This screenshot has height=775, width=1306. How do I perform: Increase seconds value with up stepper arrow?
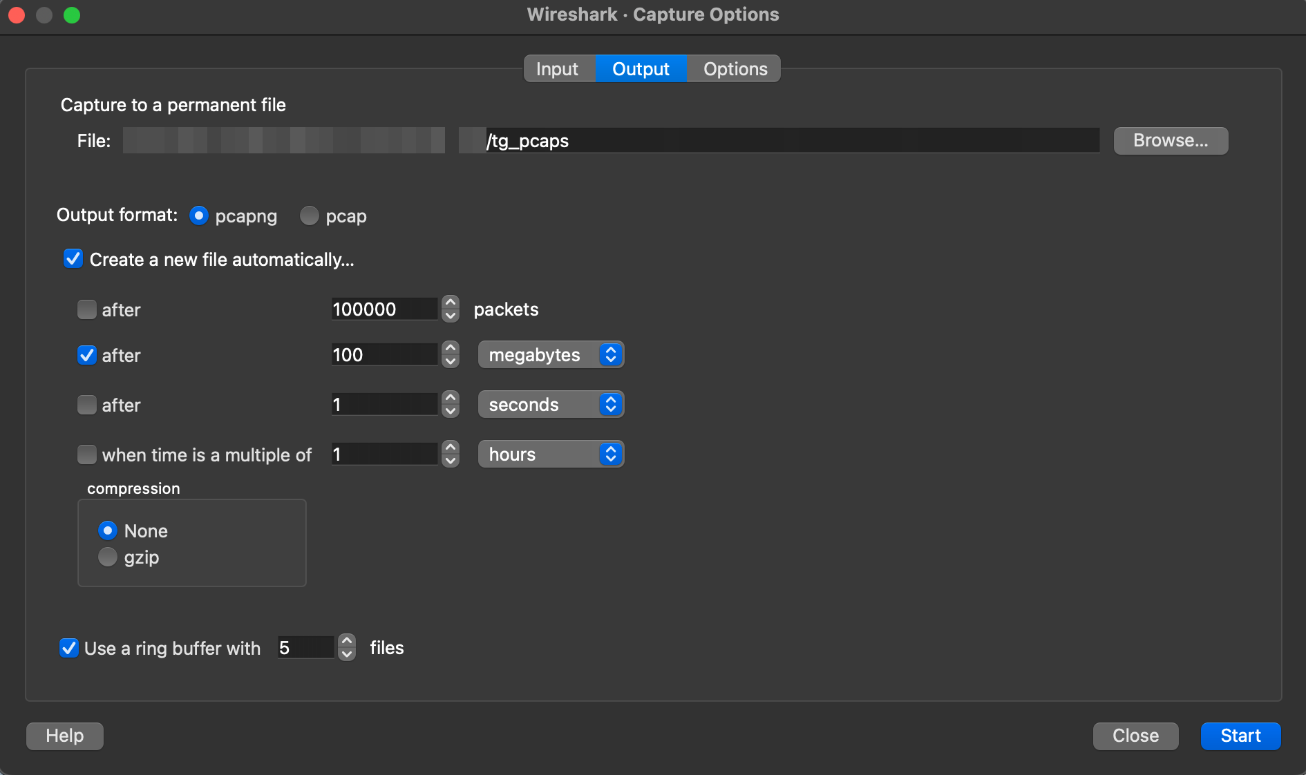pos(451,398)
